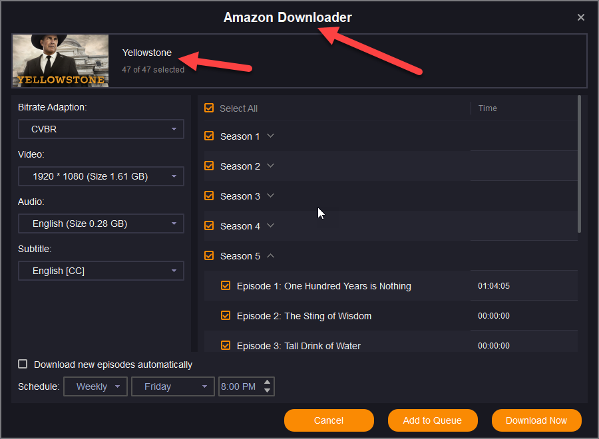Click Episode 1 duration 01:04:05
This screenshot has height=439, width=599.
click(494, 286)
